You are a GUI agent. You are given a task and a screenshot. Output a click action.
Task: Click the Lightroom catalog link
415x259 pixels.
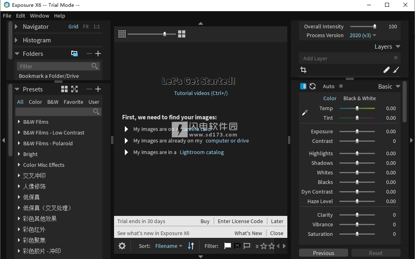coord(202,152)
